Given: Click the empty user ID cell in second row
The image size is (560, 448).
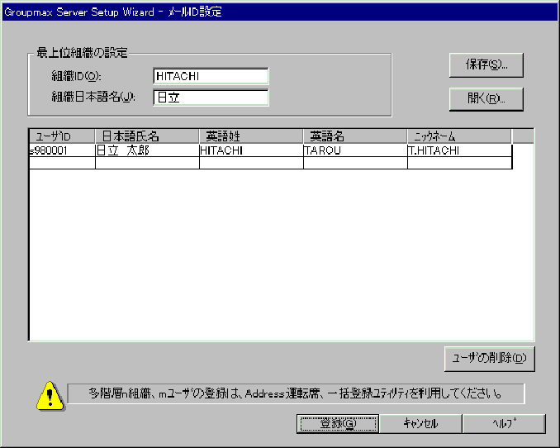Looking at the screenshot, I should [62, 163].
